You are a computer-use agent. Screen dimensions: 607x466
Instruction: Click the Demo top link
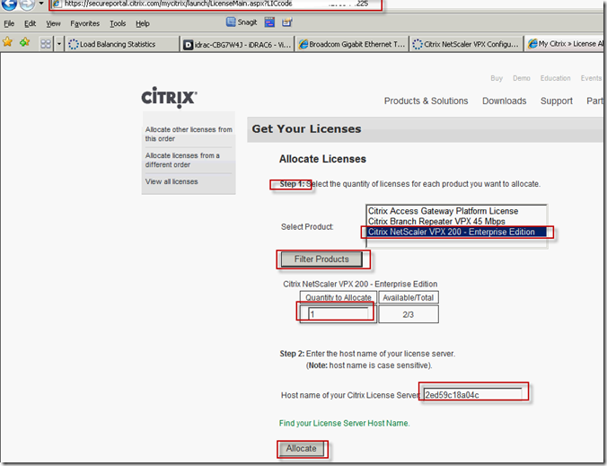point(522,78)
